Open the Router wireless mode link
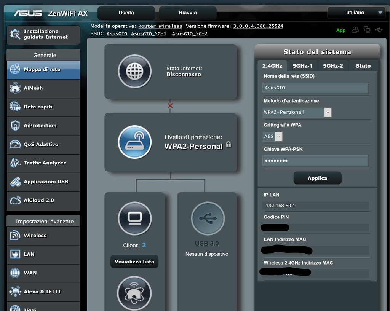Image resolution: width=390 pixels, height=311 pixels. 160,26
